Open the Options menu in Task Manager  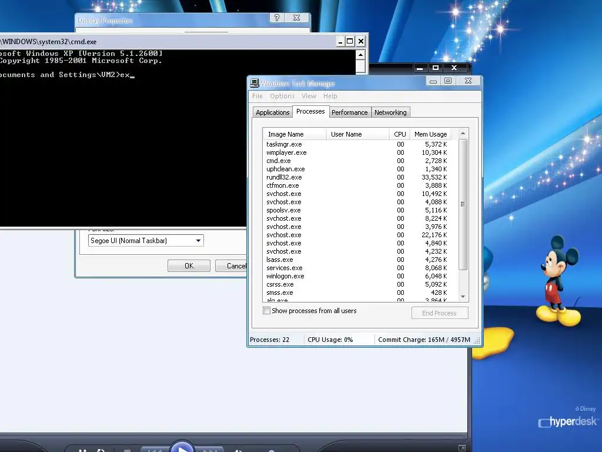(282, 96)
